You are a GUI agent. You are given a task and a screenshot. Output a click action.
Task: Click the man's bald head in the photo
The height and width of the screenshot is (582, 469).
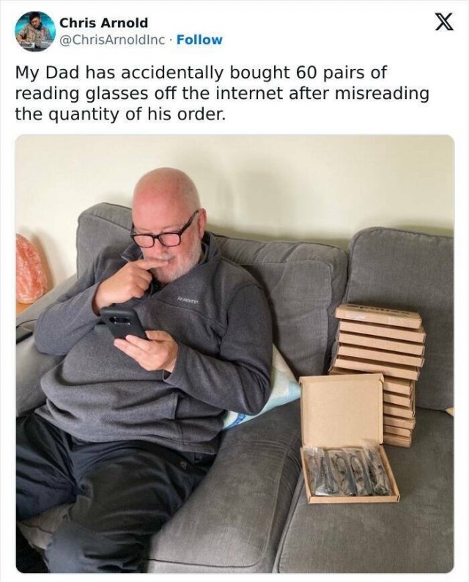click(x=166, y=193)
